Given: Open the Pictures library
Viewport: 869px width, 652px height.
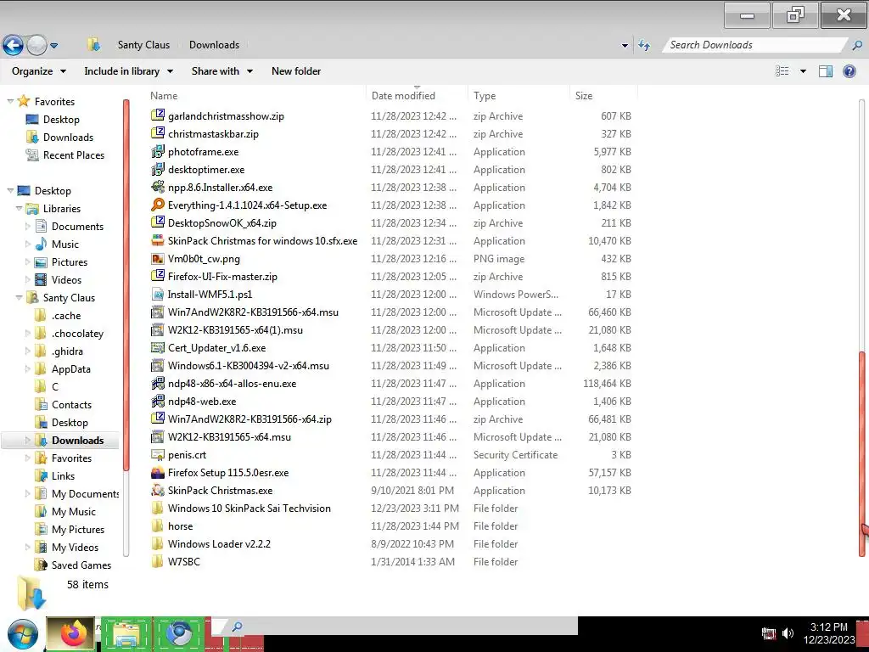Looking at the screenshot, I should (70, 261).
